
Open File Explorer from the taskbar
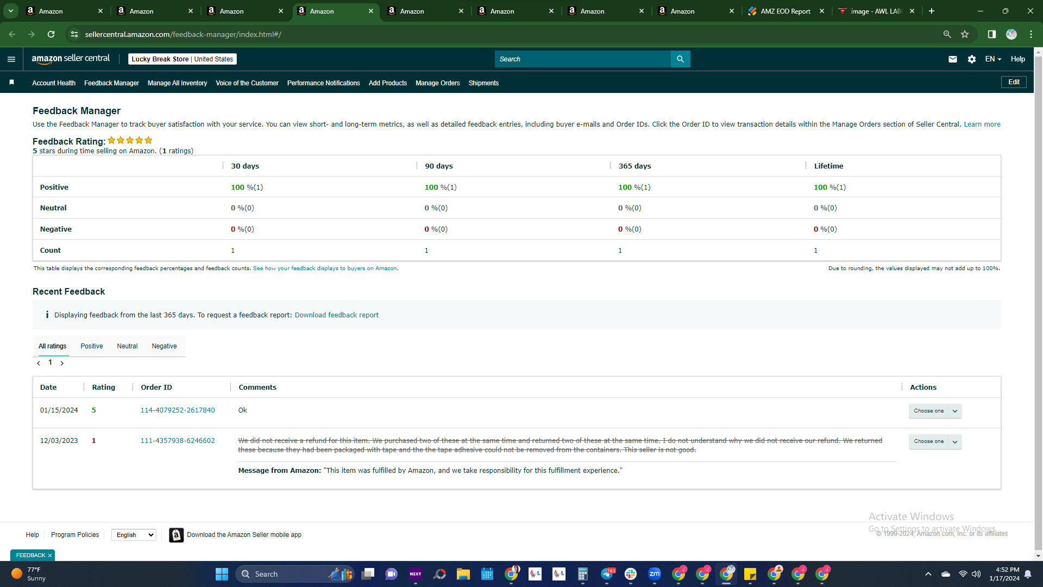point(463,574)
